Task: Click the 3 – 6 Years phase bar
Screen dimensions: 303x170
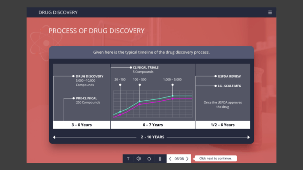Action: pos(81,125)
